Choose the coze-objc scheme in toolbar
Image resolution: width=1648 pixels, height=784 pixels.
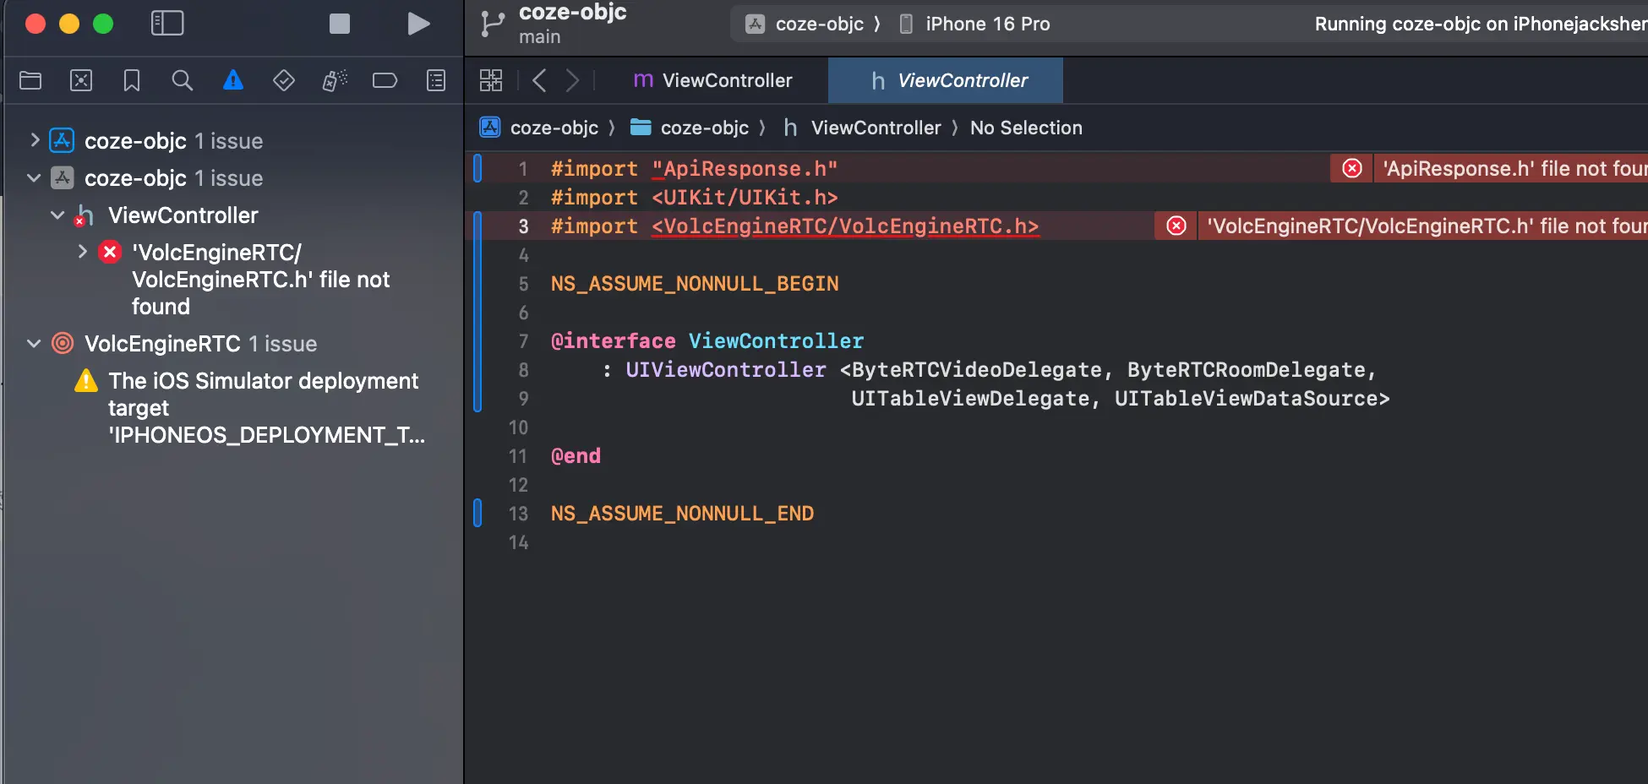(x=805, y=24)
